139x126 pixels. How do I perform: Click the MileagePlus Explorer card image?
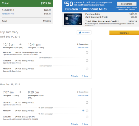coord(73,19)
